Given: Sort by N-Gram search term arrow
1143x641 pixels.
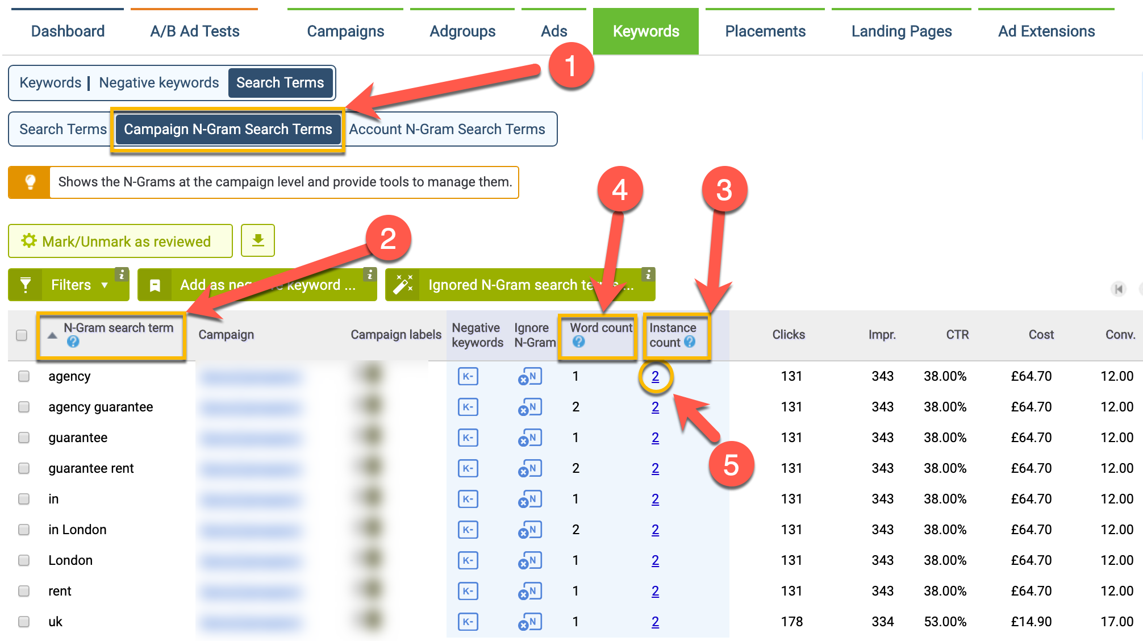Looking at the screenshot, I should click(x=52, y=335).
